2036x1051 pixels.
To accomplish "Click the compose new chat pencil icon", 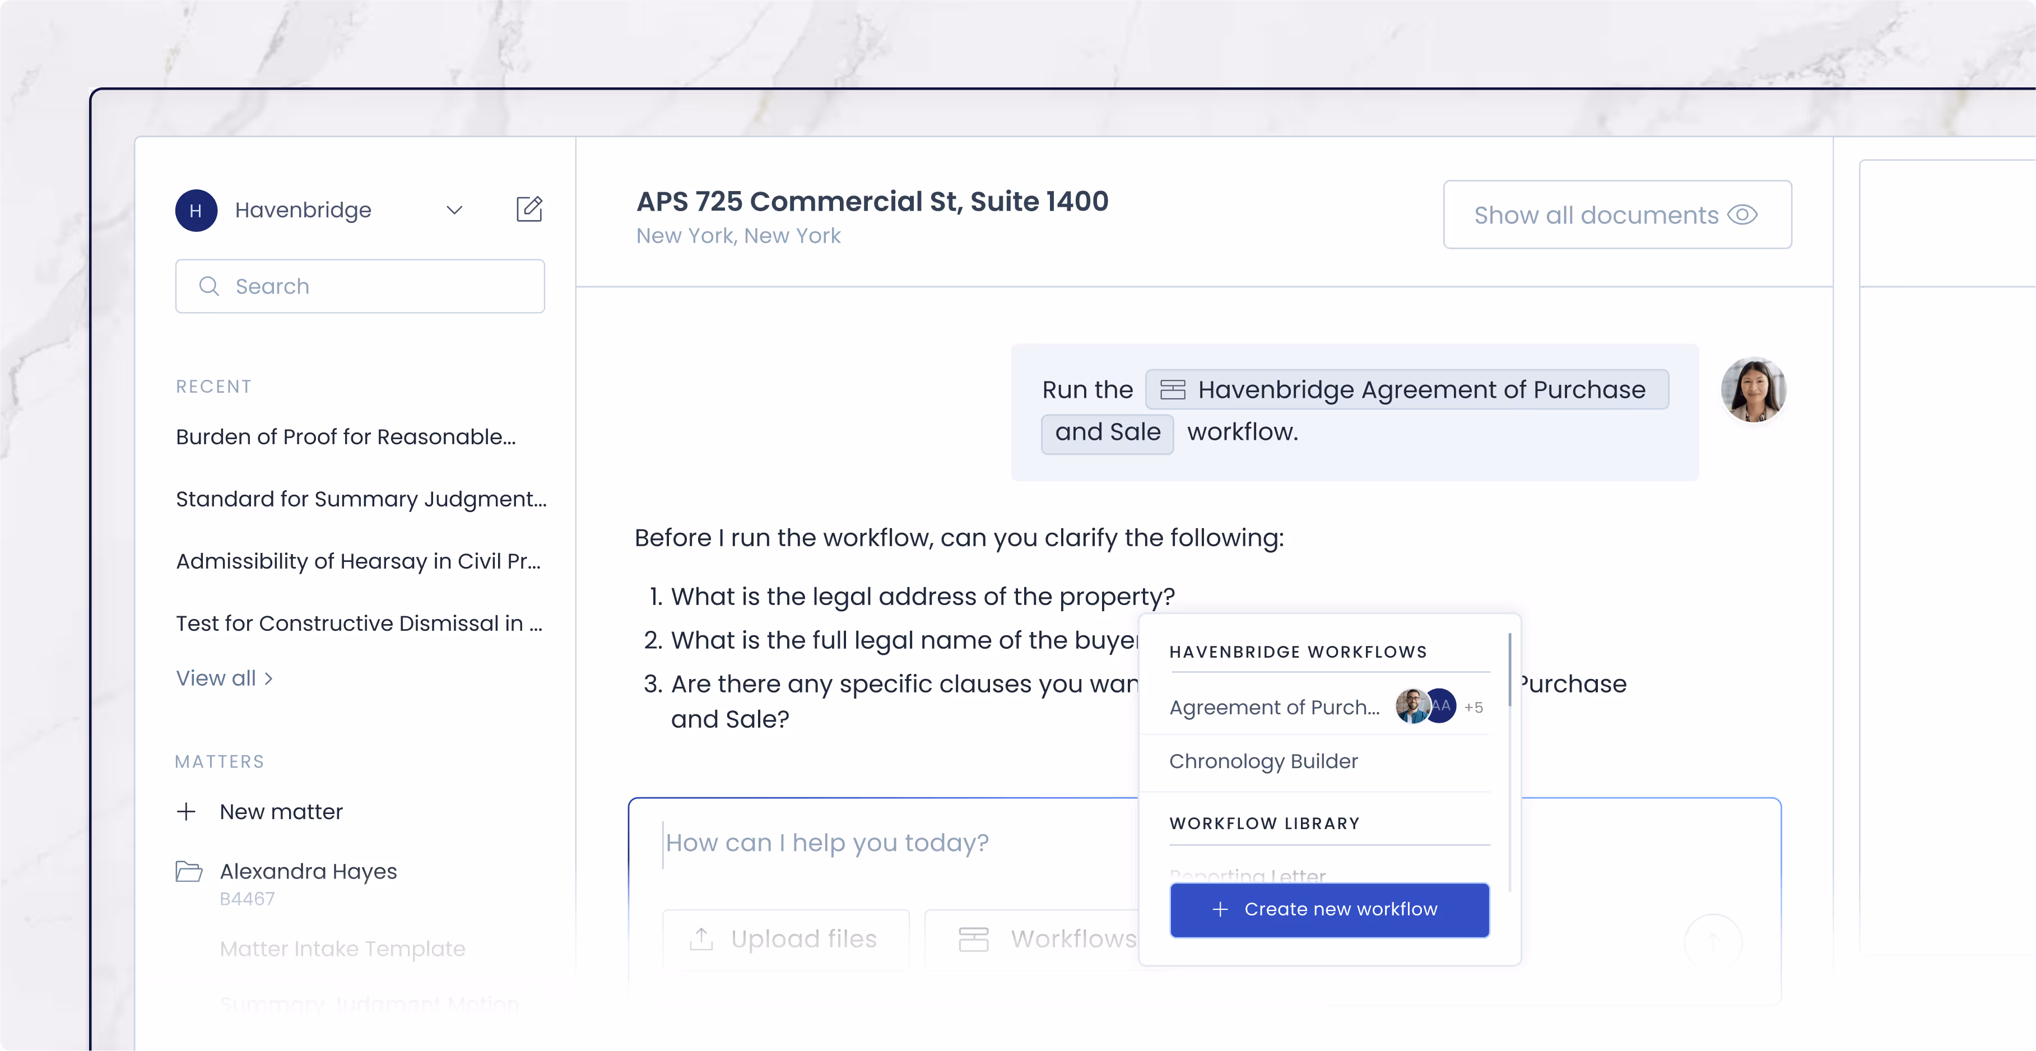I will click(529, 210).
